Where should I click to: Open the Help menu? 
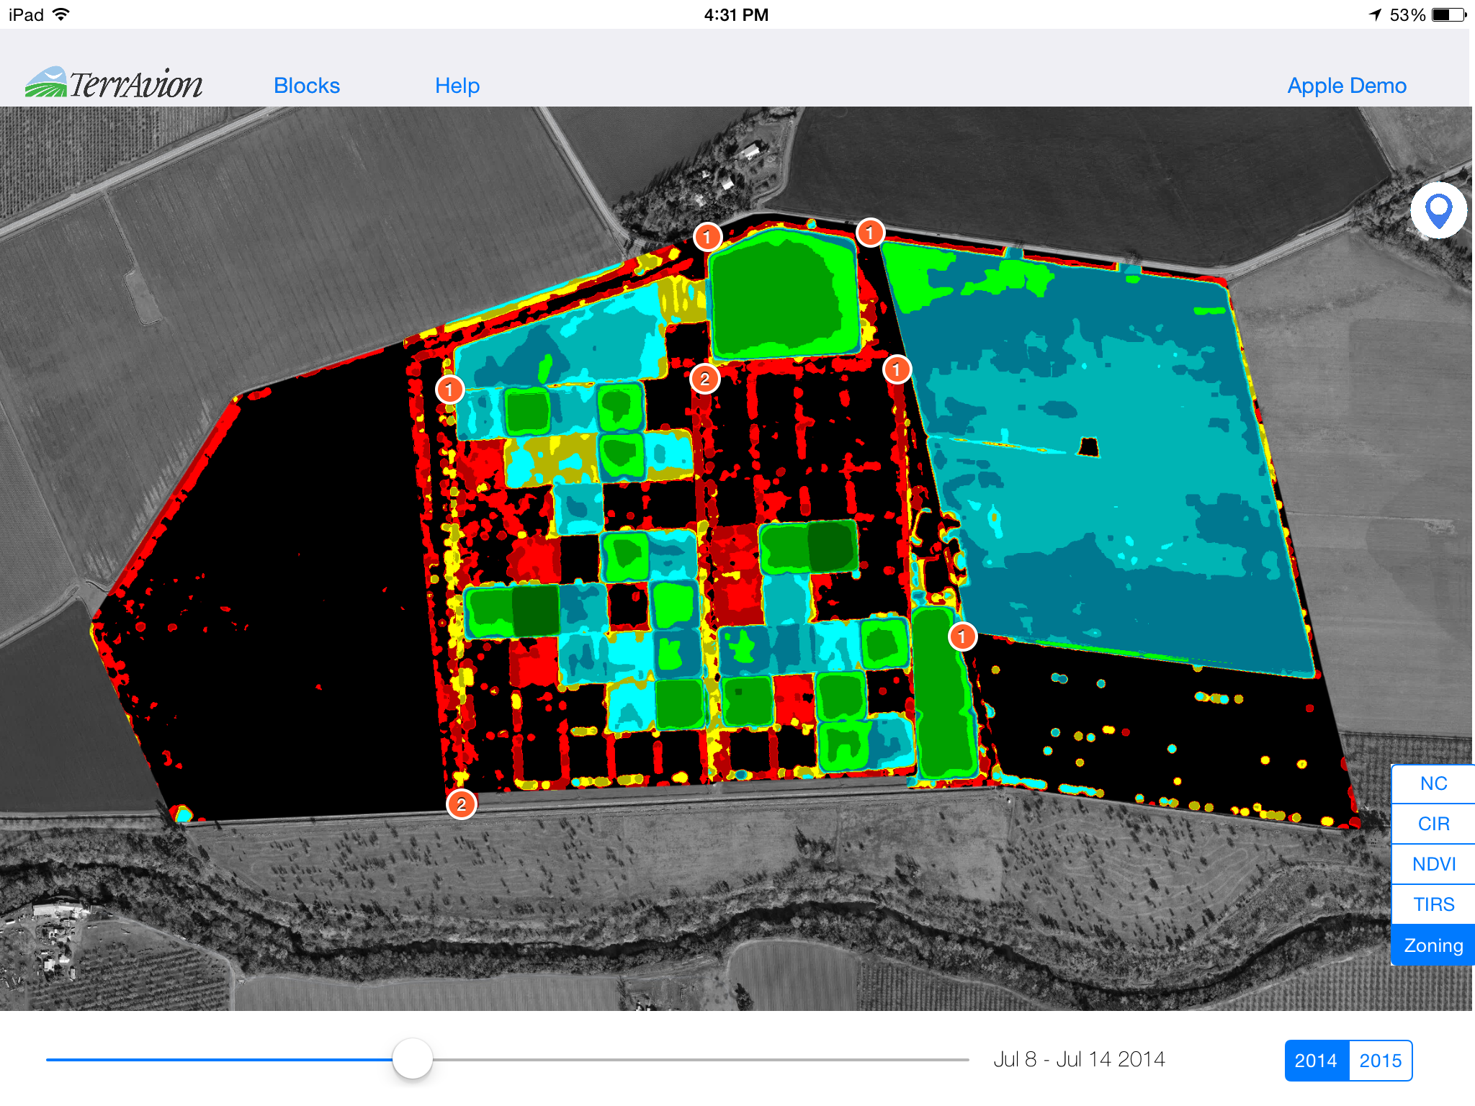coord(457,86)
